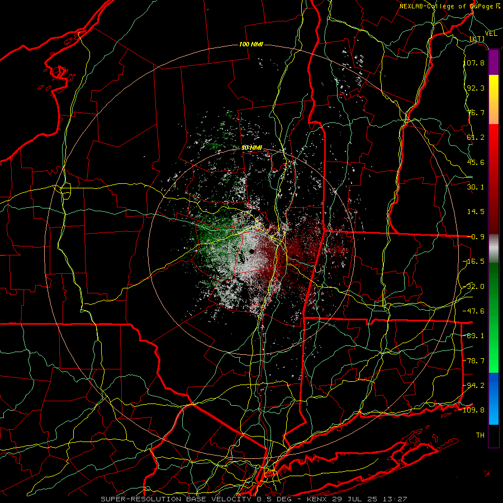Click the -109.8 value on velocity scale
503x503 pixels.
pos(472,410)
